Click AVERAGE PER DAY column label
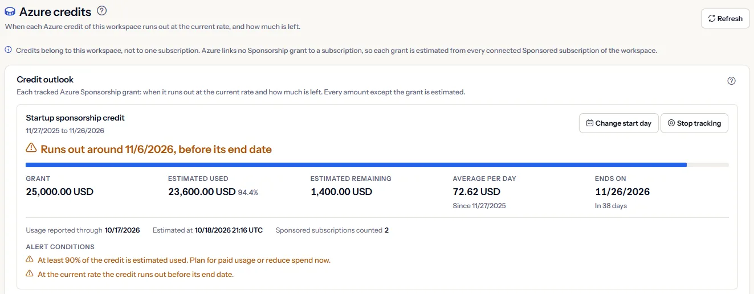 tap(484, 179)
